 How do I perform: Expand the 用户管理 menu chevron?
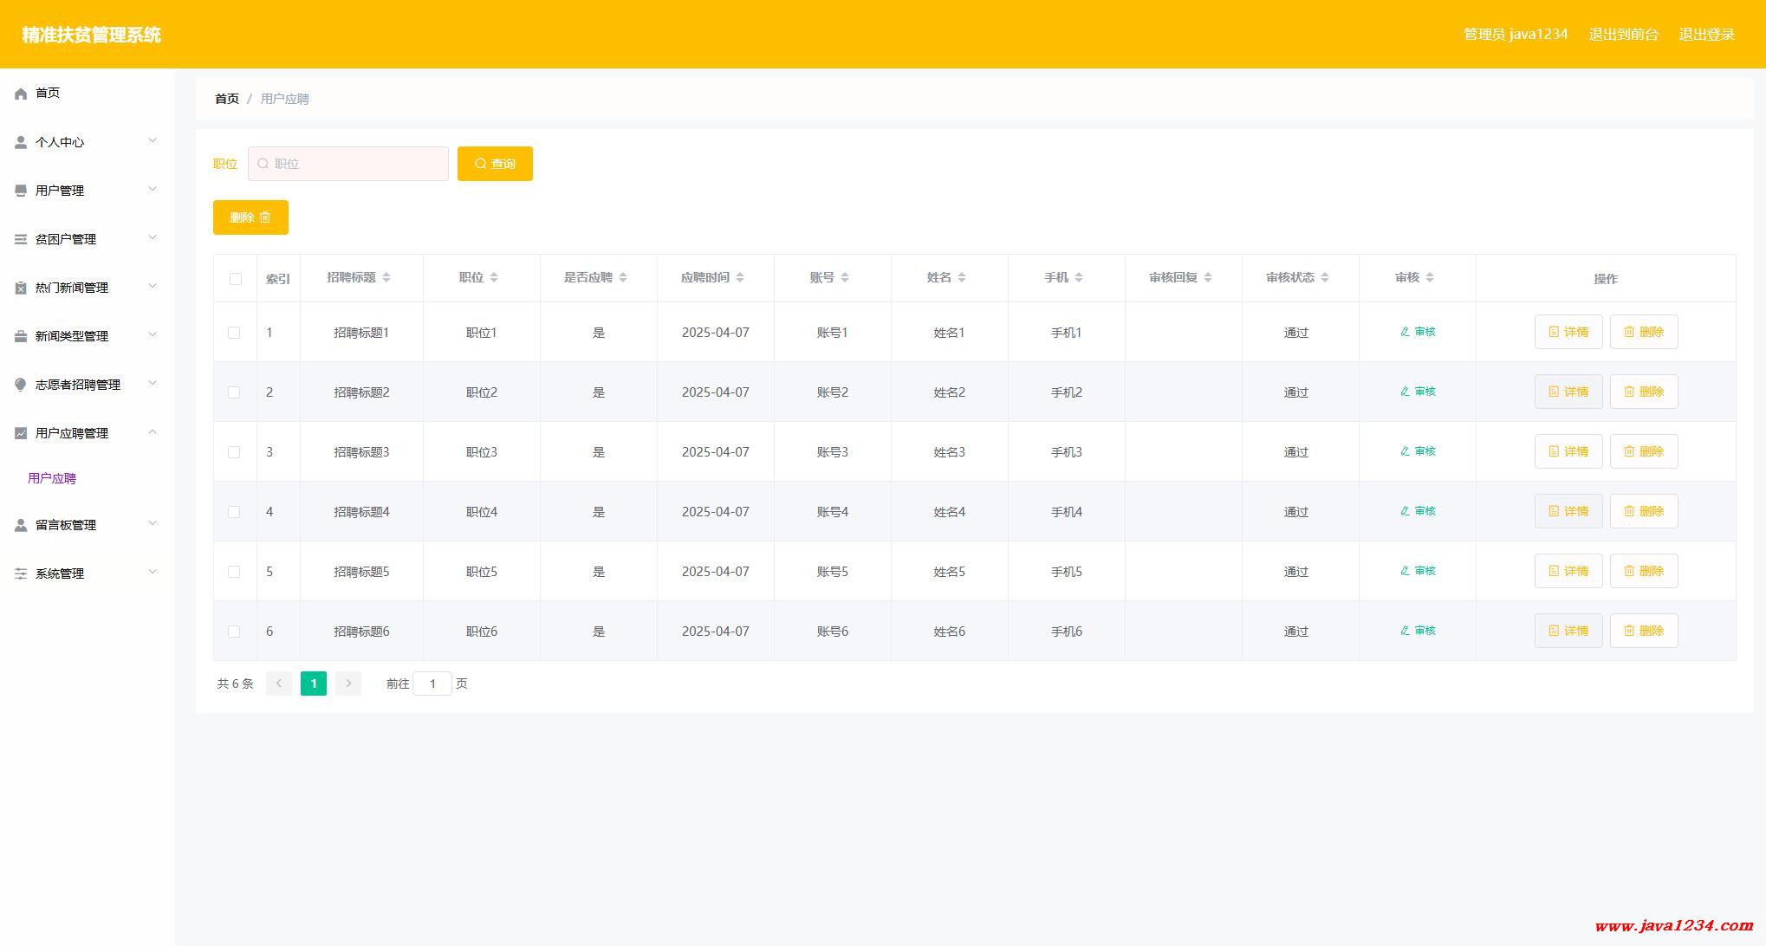[153, 190]
